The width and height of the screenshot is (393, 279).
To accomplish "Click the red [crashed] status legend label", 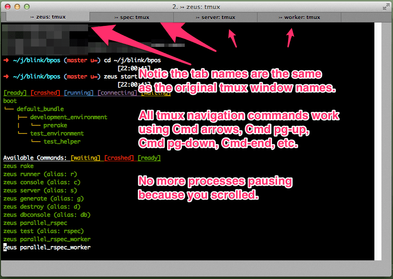I will click(45, 93).
